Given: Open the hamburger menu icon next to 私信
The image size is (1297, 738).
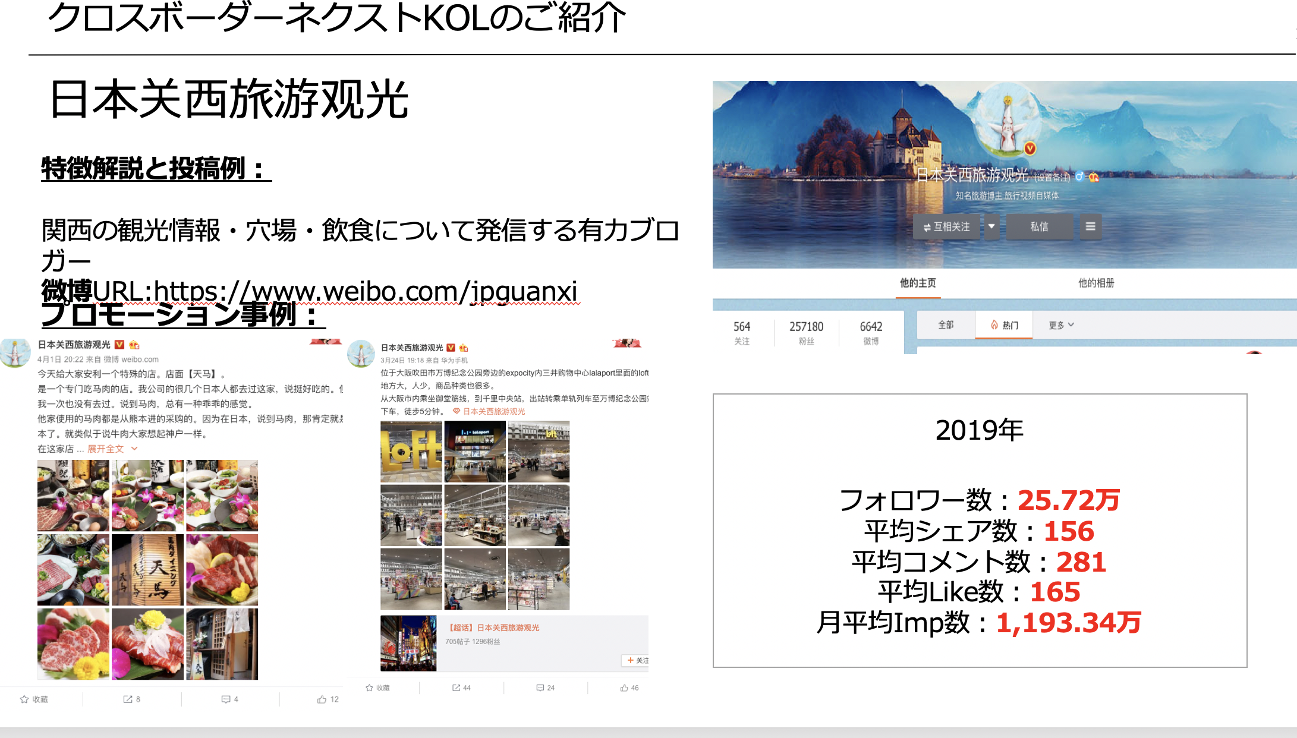Looking at the screenshot, I should pos(1090,226).
